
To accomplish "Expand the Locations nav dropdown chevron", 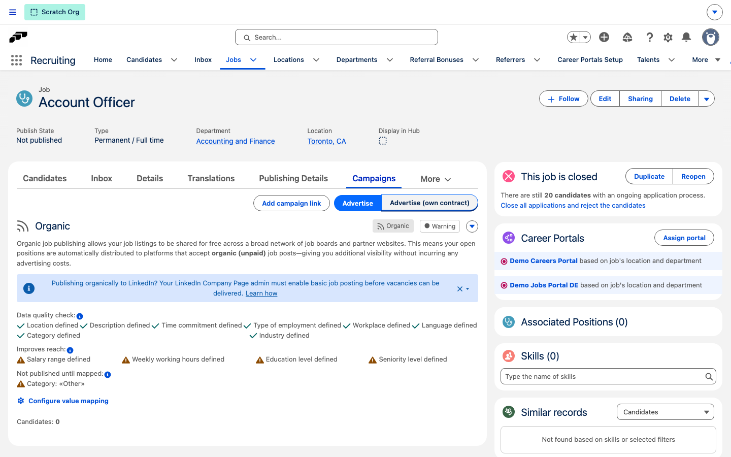I will click(316, 60).
